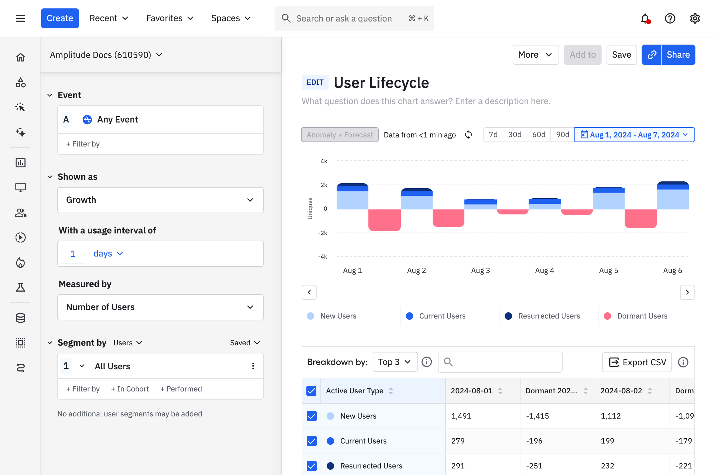Click the copy link icon beside Share

(x=652, y=55)
